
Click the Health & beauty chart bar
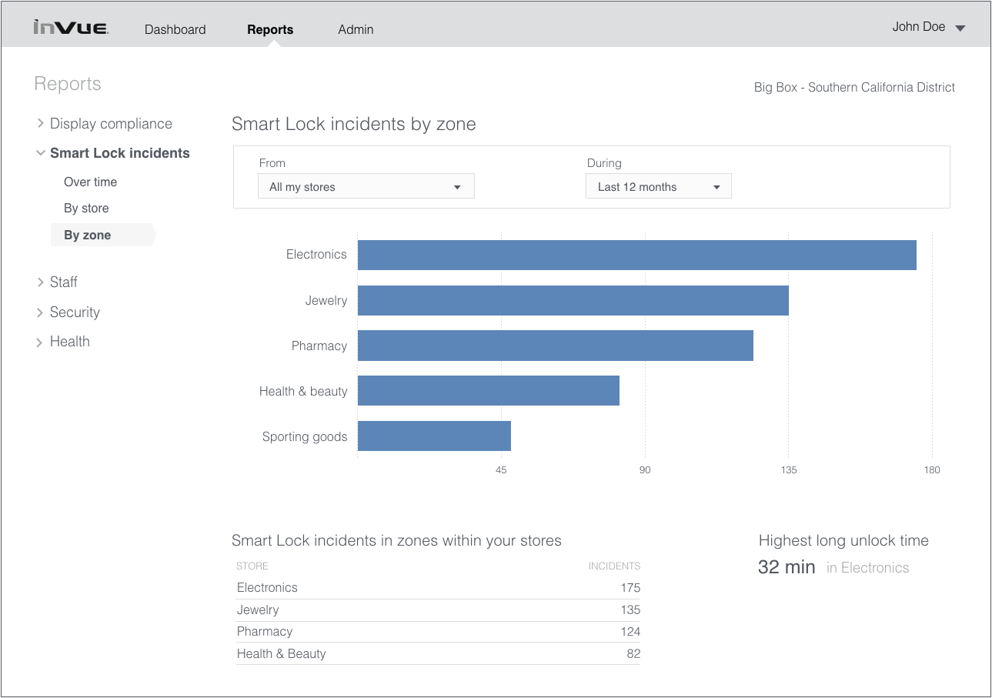[x=489, y=391]
